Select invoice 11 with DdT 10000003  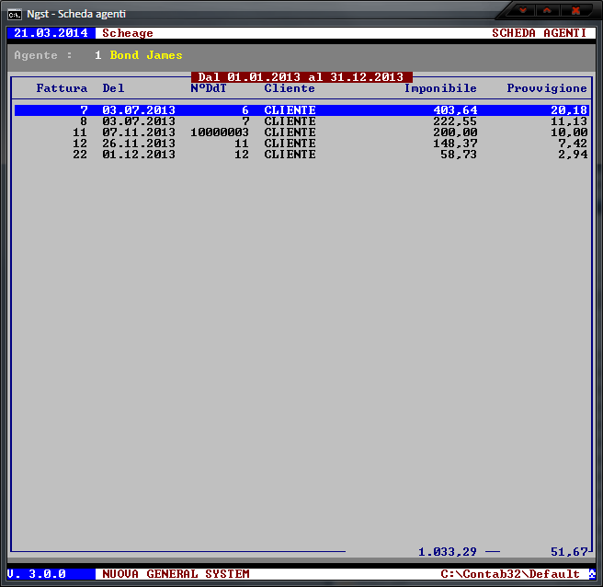[x=301, y=132]
